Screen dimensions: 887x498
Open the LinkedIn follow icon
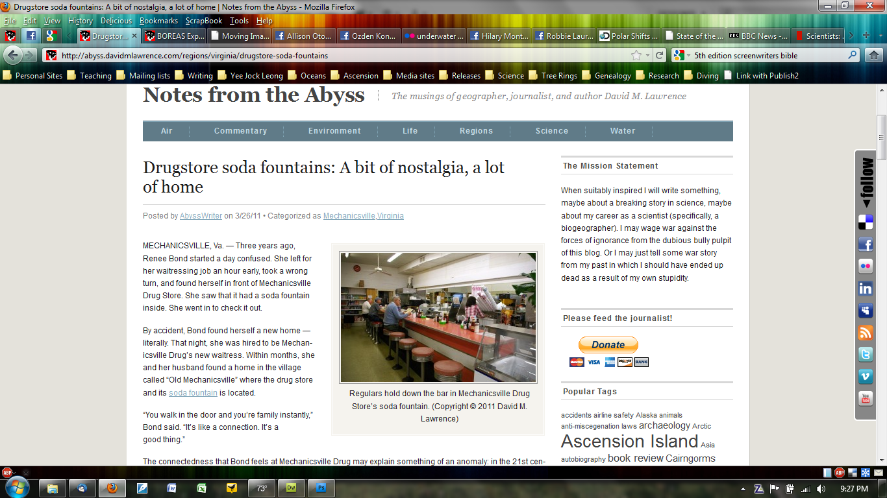click(865, 289)
